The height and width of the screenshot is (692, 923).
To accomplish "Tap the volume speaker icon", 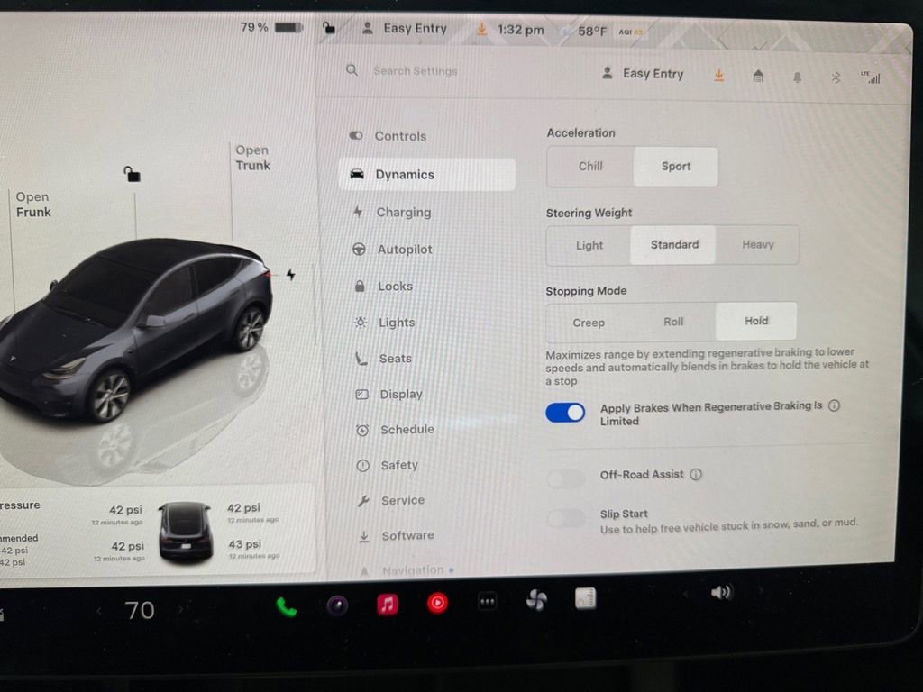I will pos(721,592).
